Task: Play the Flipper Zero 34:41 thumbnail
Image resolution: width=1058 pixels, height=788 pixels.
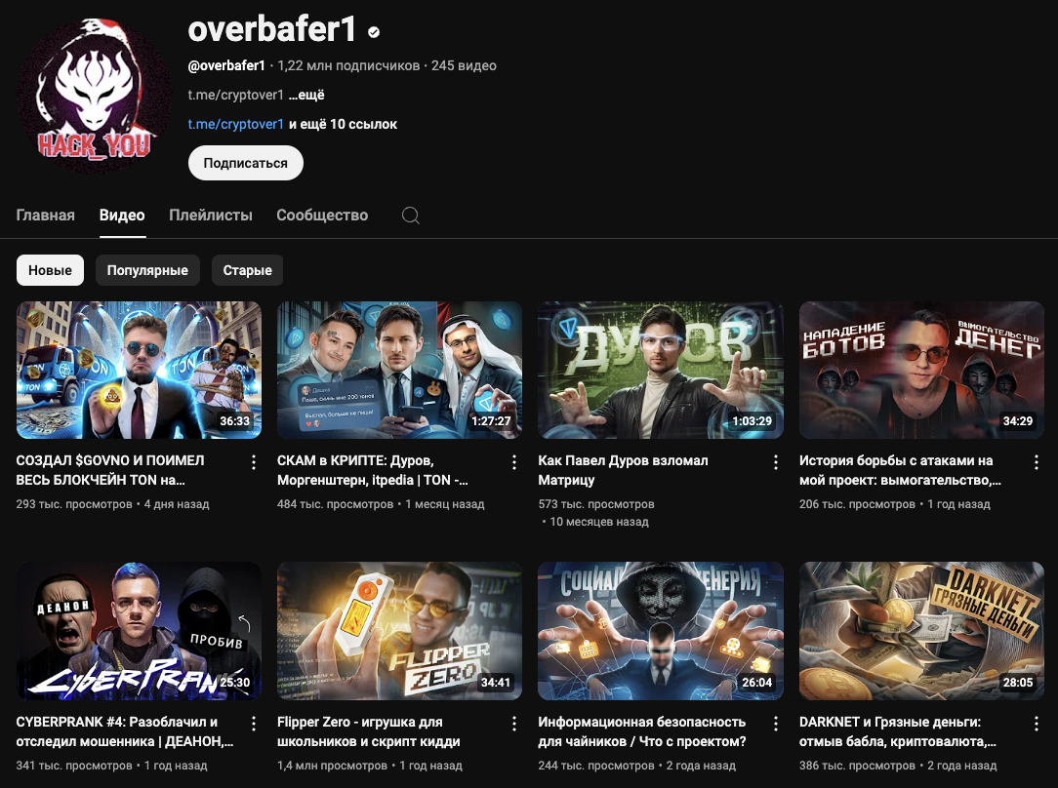Action: pos(399,631)
